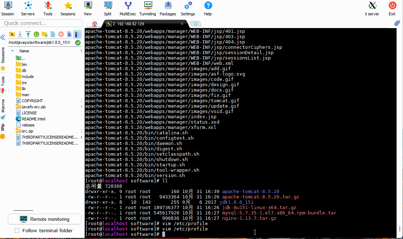Click the home tab icon
The height and width of the screenshot is (239, 403).
[95, 24]
